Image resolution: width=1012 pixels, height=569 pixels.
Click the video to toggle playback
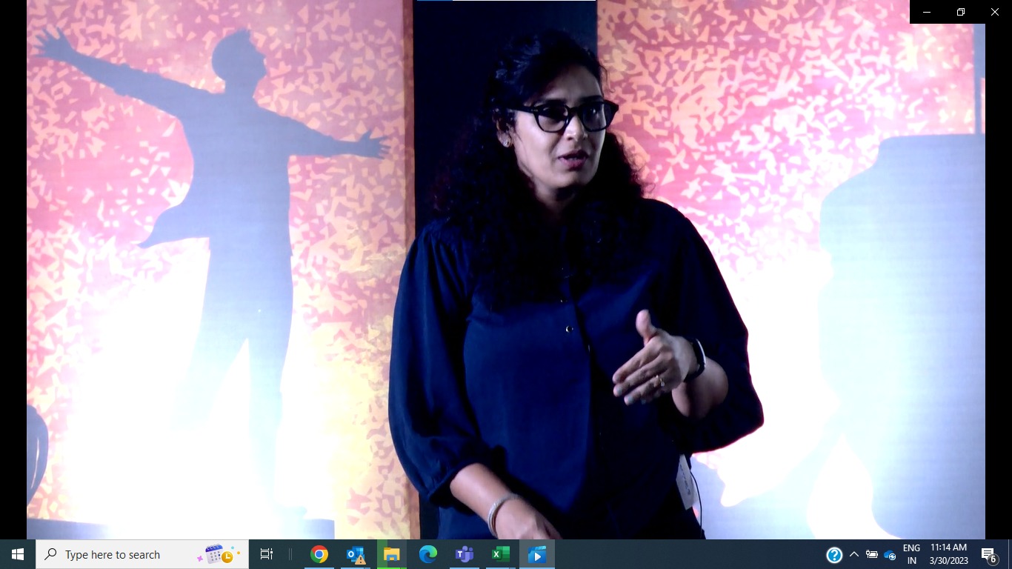click(x=506, y=282)
